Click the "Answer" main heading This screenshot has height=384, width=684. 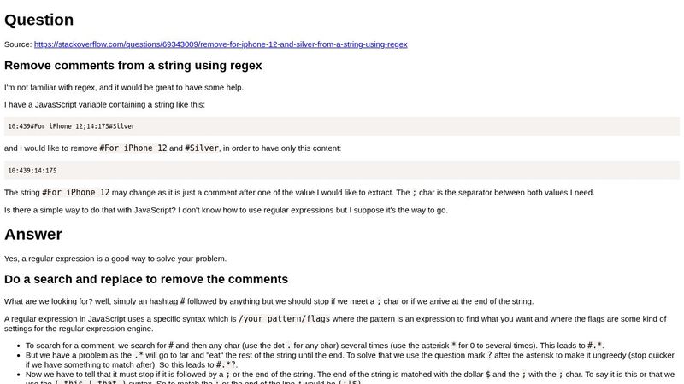pyautogui.click(x=32, y=234)
